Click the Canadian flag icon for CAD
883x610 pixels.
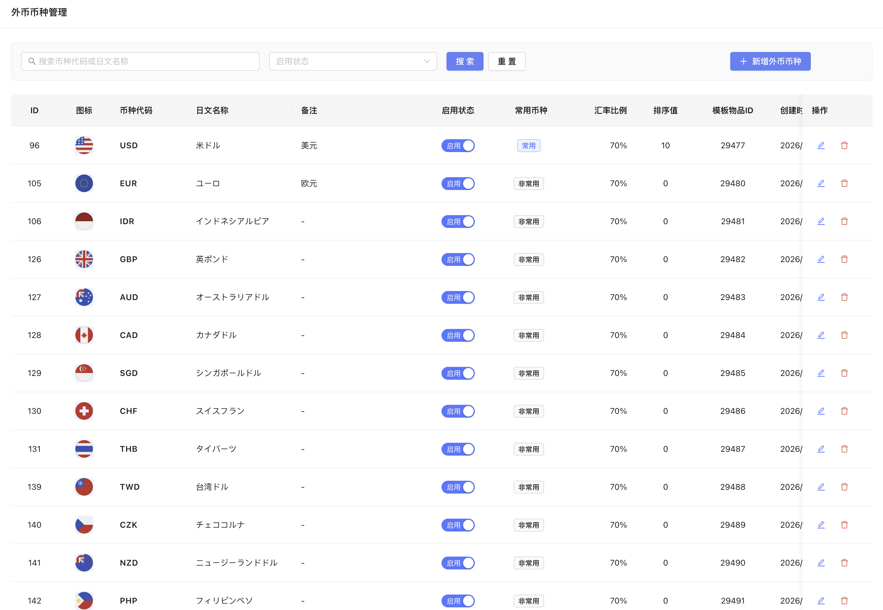pos(84,335)
